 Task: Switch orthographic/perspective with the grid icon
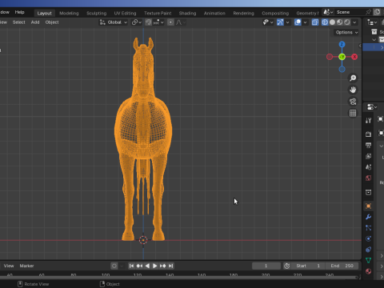[x=353, y=113]
